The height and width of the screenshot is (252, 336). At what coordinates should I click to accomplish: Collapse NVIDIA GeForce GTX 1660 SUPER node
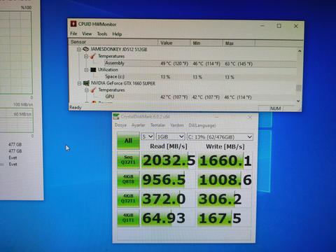pos(79,83)
